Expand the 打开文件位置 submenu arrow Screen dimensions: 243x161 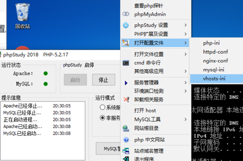tap(185, 54)
